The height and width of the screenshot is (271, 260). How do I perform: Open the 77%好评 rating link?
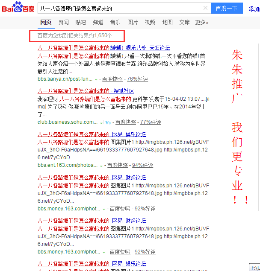pos(151,122)
